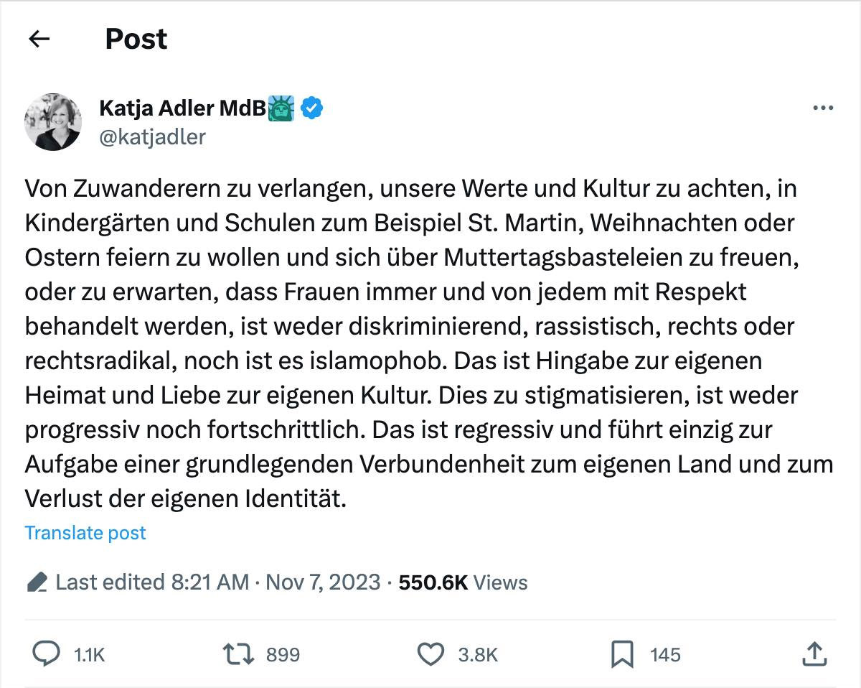Screen dimensions: 861x688
Task: View the Last edited 8:21 AM timestamp
Action: [x=152, y=582]
